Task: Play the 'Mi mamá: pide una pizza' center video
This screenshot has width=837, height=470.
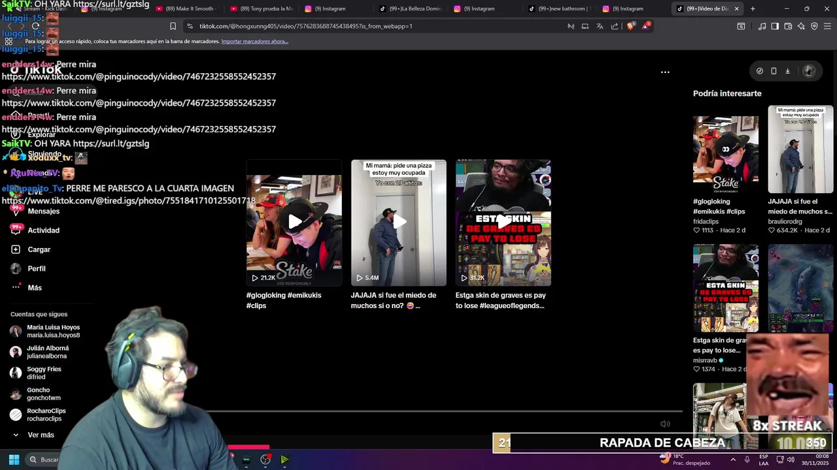Action: 399,223
